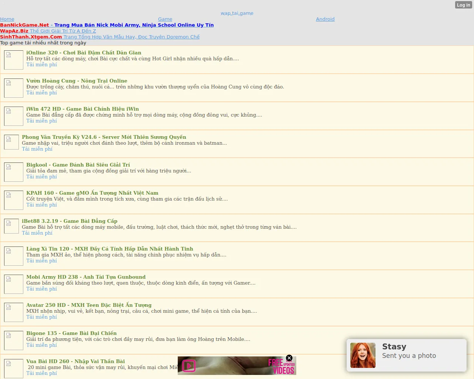The image size is (474, 379).
Task: Click the iOnline 320 game thumbnail
Action: coord(14,60)
